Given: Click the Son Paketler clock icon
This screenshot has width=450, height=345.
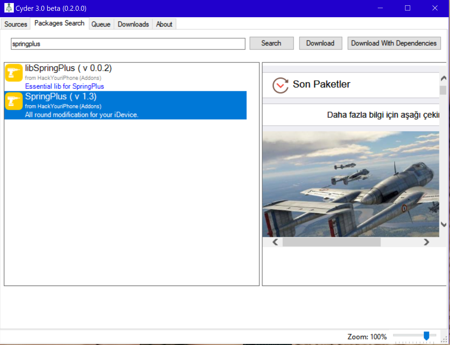Looking at the screenshot, I should click(281, 85).
